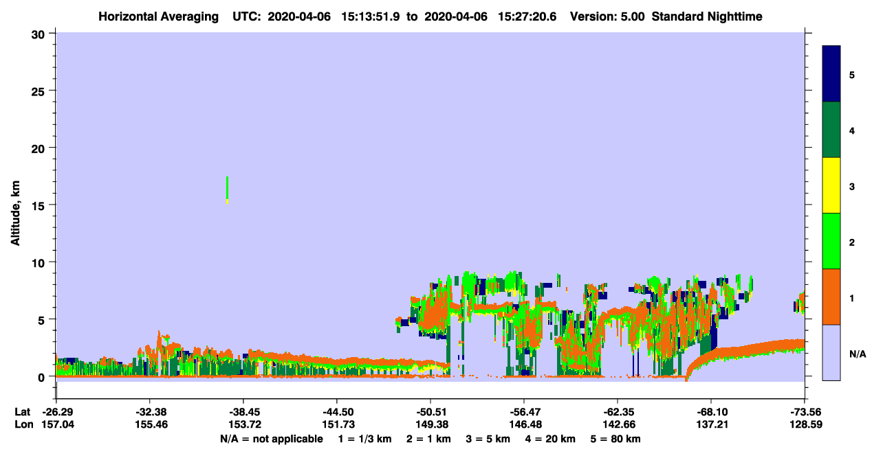Click longitude value '153.72'
Viewport: 894px width, 458px height.
pos(243,425)
